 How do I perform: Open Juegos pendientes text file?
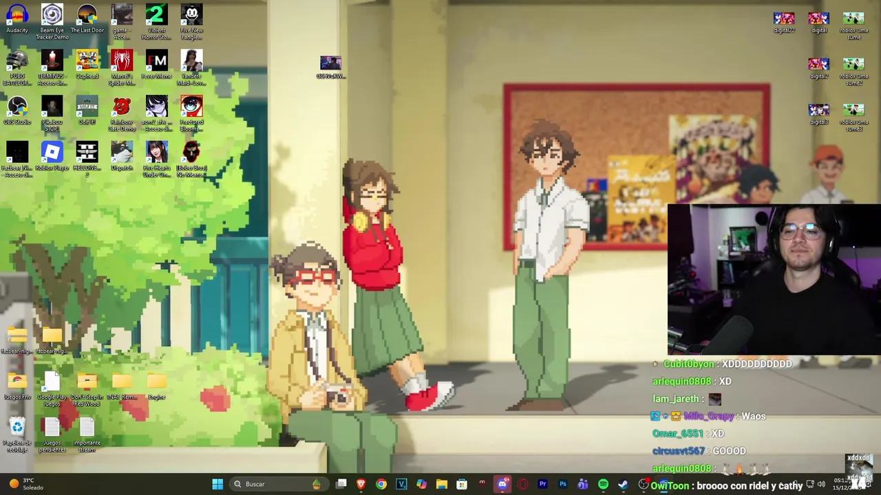tap(52, 434)
